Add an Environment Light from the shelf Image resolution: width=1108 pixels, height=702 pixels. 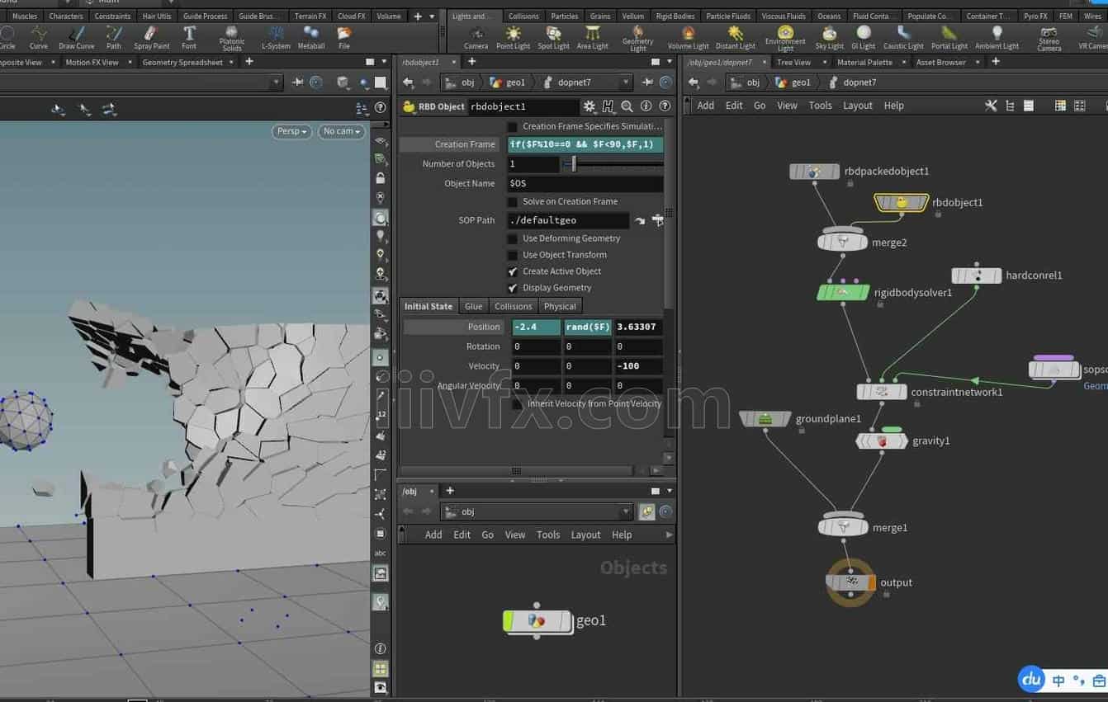pyautogui.click(x=785, y=39)
